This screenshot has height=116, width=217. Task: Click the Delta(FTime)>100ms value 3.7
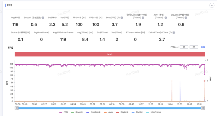tap(162, 40)
